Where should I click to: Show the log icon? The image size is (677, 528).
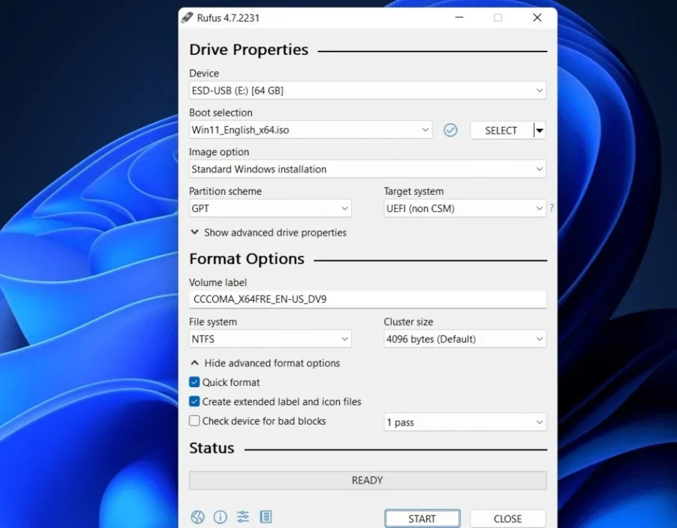point(266,517)
